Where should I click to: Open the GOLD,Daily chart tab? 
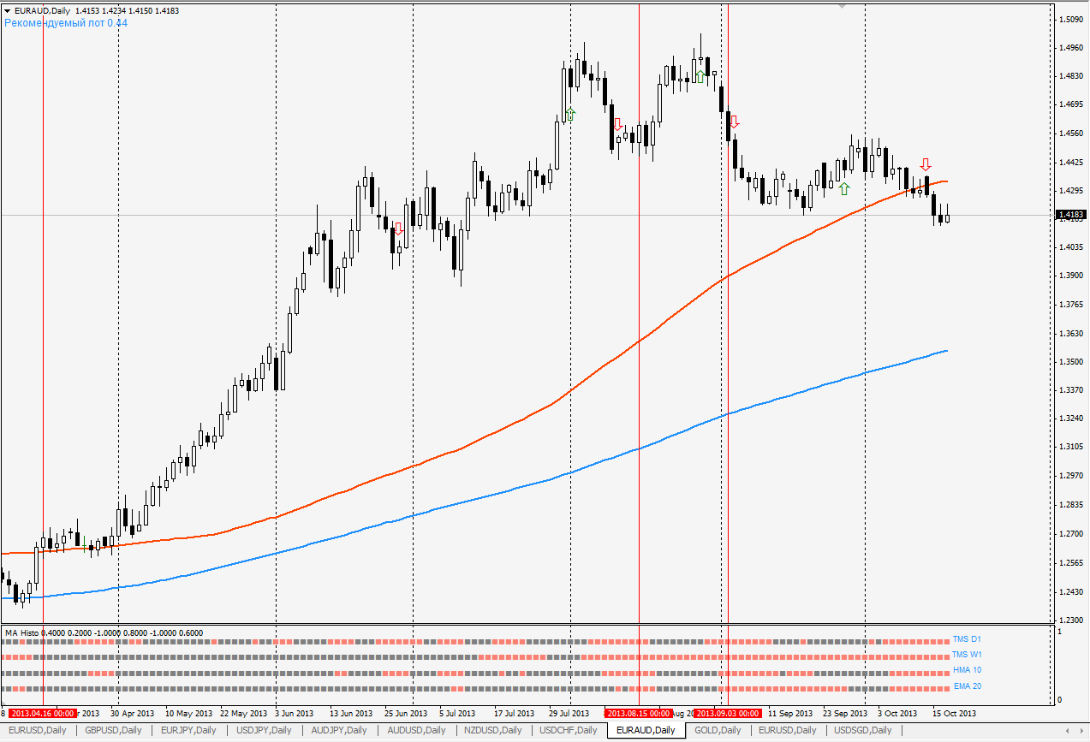718,730
